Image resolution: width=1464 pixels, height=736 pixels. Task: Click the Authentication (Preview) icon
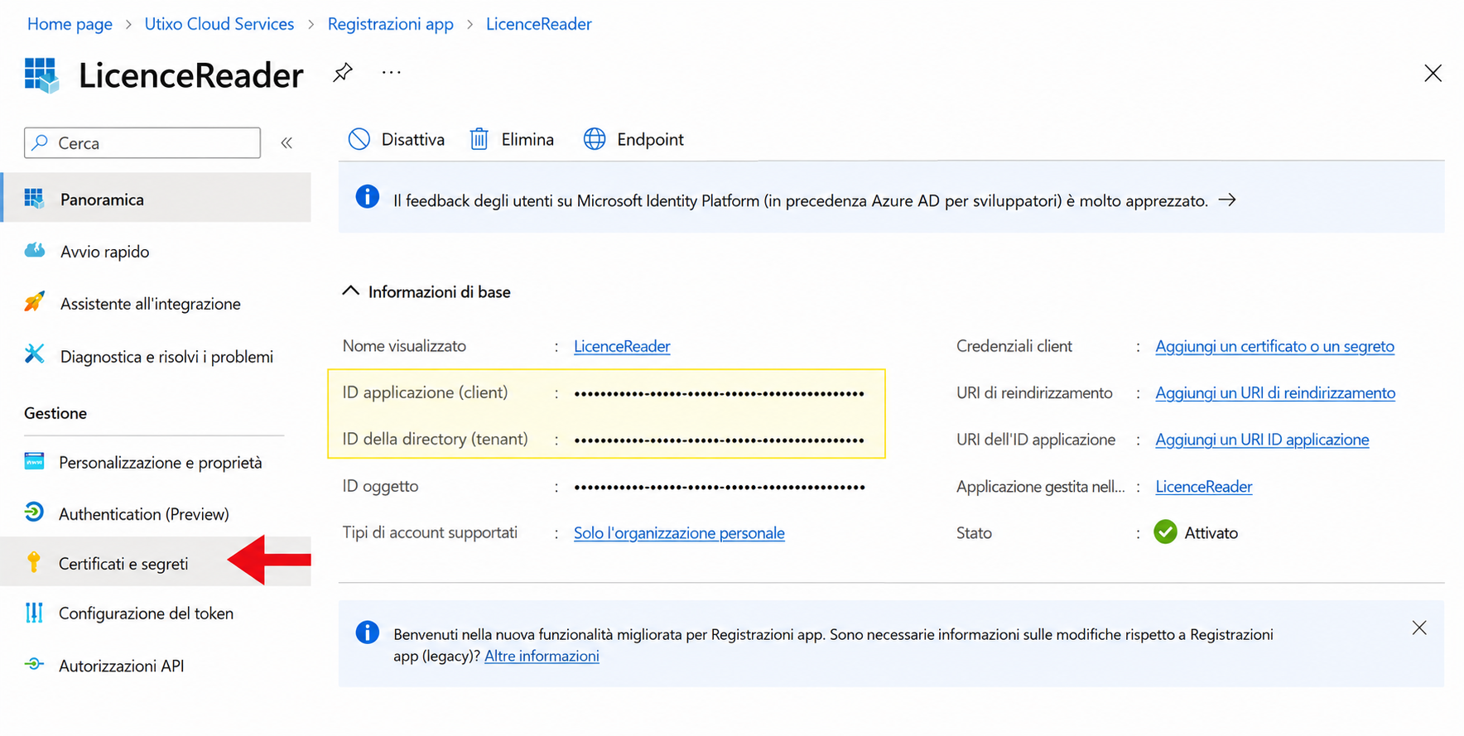tap(34, 512)
